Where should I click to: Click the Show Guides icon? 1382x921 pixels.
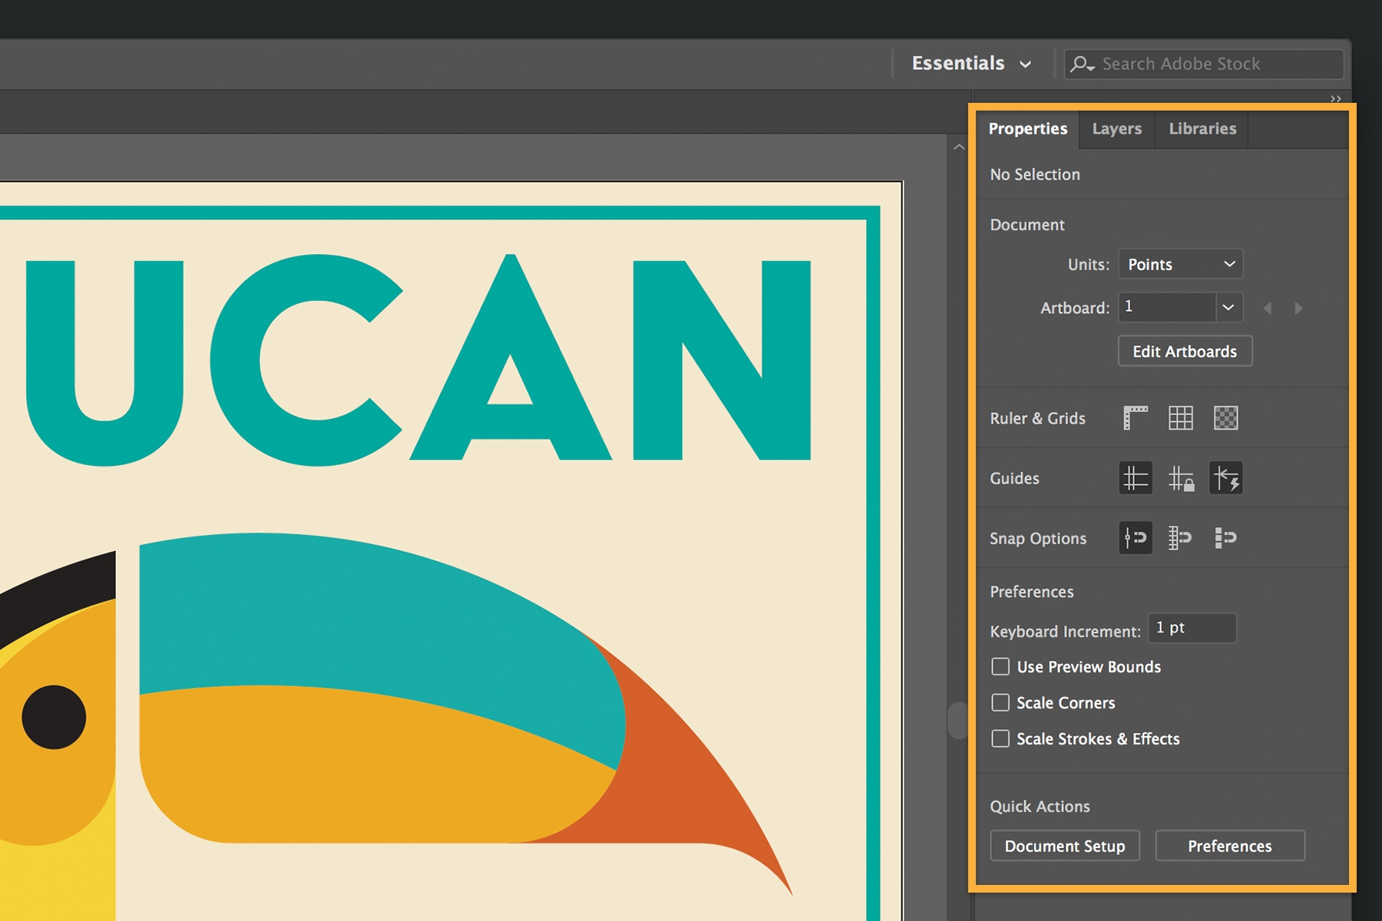point(1135,477)
